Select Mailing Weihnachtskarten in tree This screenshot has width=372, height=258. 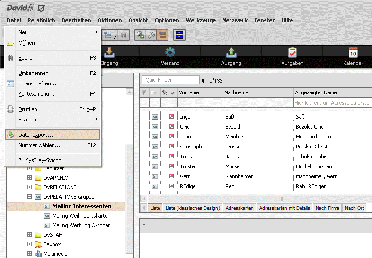coord(81,216)
